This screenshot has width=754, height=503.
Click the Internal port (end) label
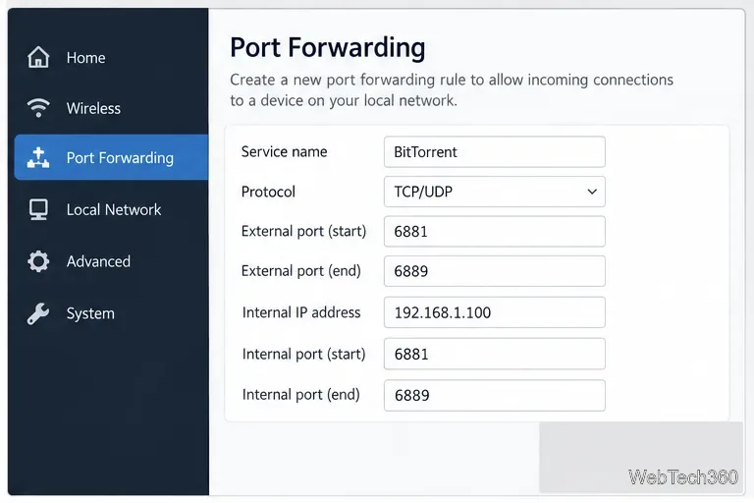click(x=301, y=395)
